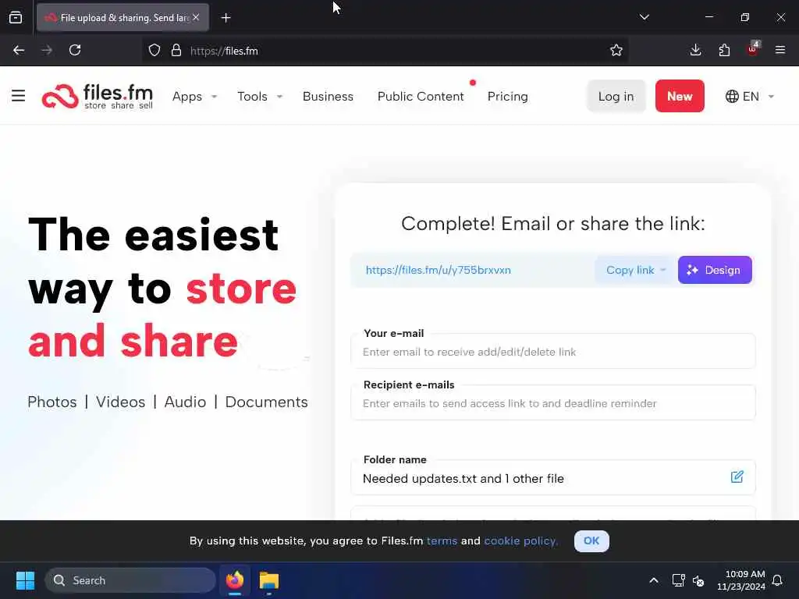
Task: Open File Explorer from taskbar
Action: click(x=269, y=580)
